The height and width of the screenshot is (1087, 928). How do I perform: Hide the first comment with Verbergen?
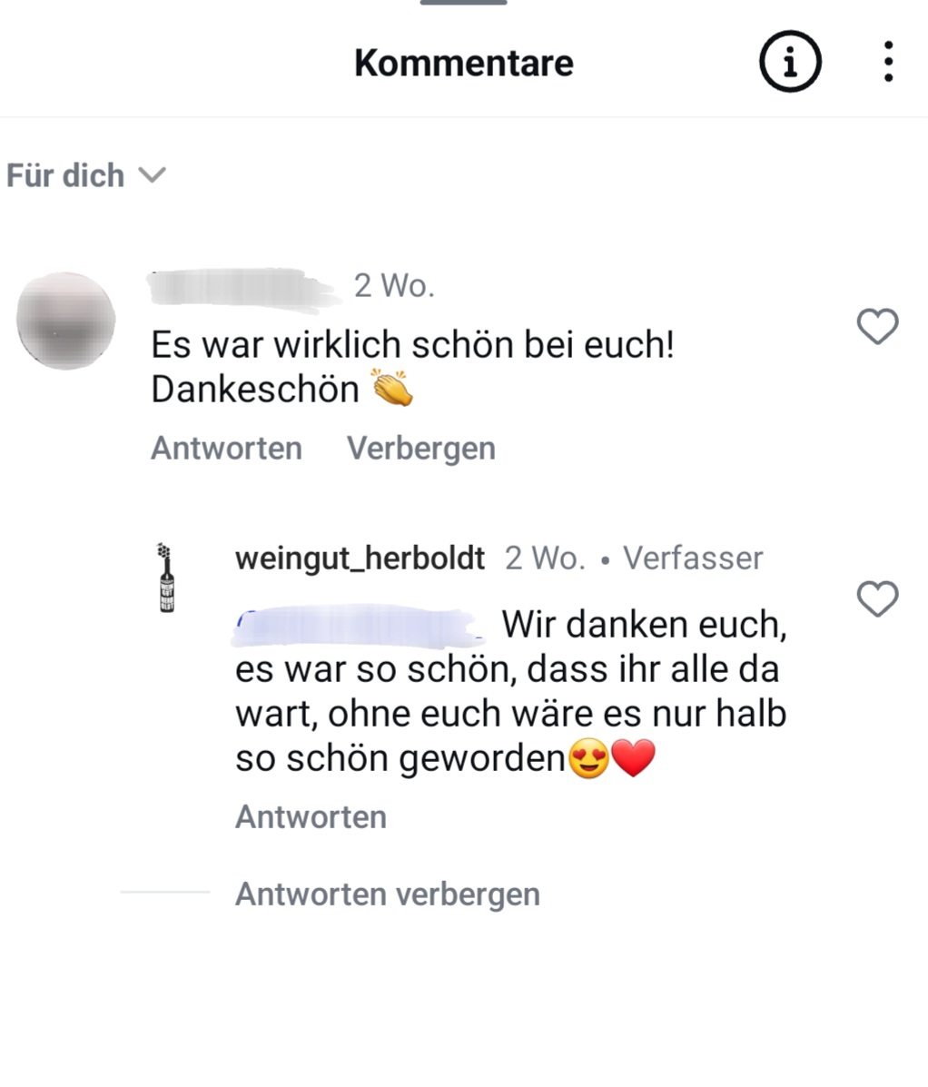click(x=421, y=448)
